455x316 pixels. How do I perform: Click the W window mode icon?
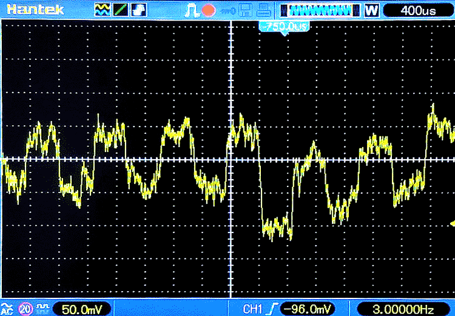point(372,10)
